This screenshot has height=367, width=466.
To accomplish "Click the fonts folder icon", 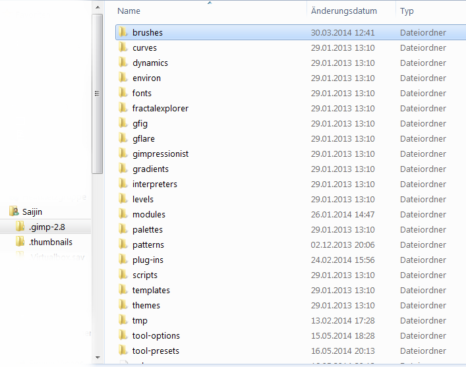I will [x=123, y=93].
